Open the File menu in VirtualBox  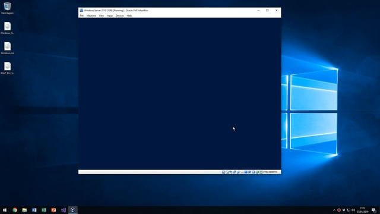coord(82,15)
